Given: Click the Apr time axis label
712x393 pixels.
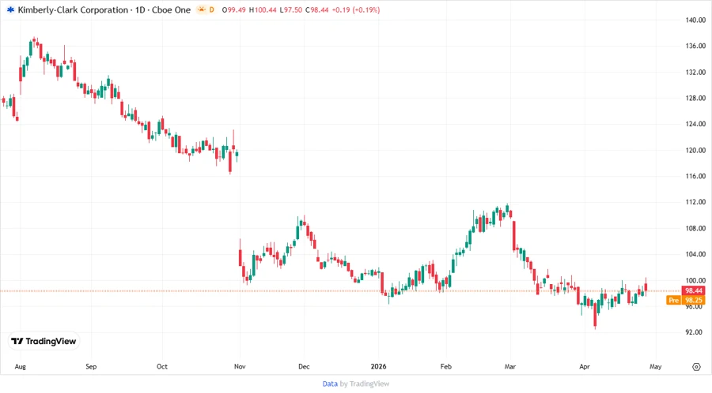Looking at the screenshot, I should click(585, 366).
